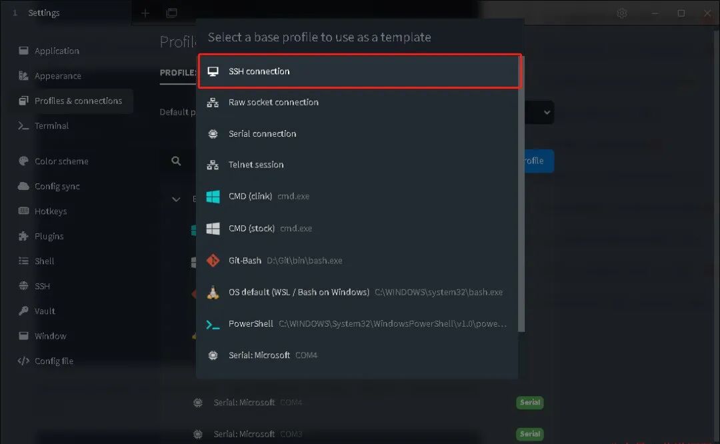Click the Telnet session network icon
The height and width of the screenshot is (444, 720).
[213, 165]
